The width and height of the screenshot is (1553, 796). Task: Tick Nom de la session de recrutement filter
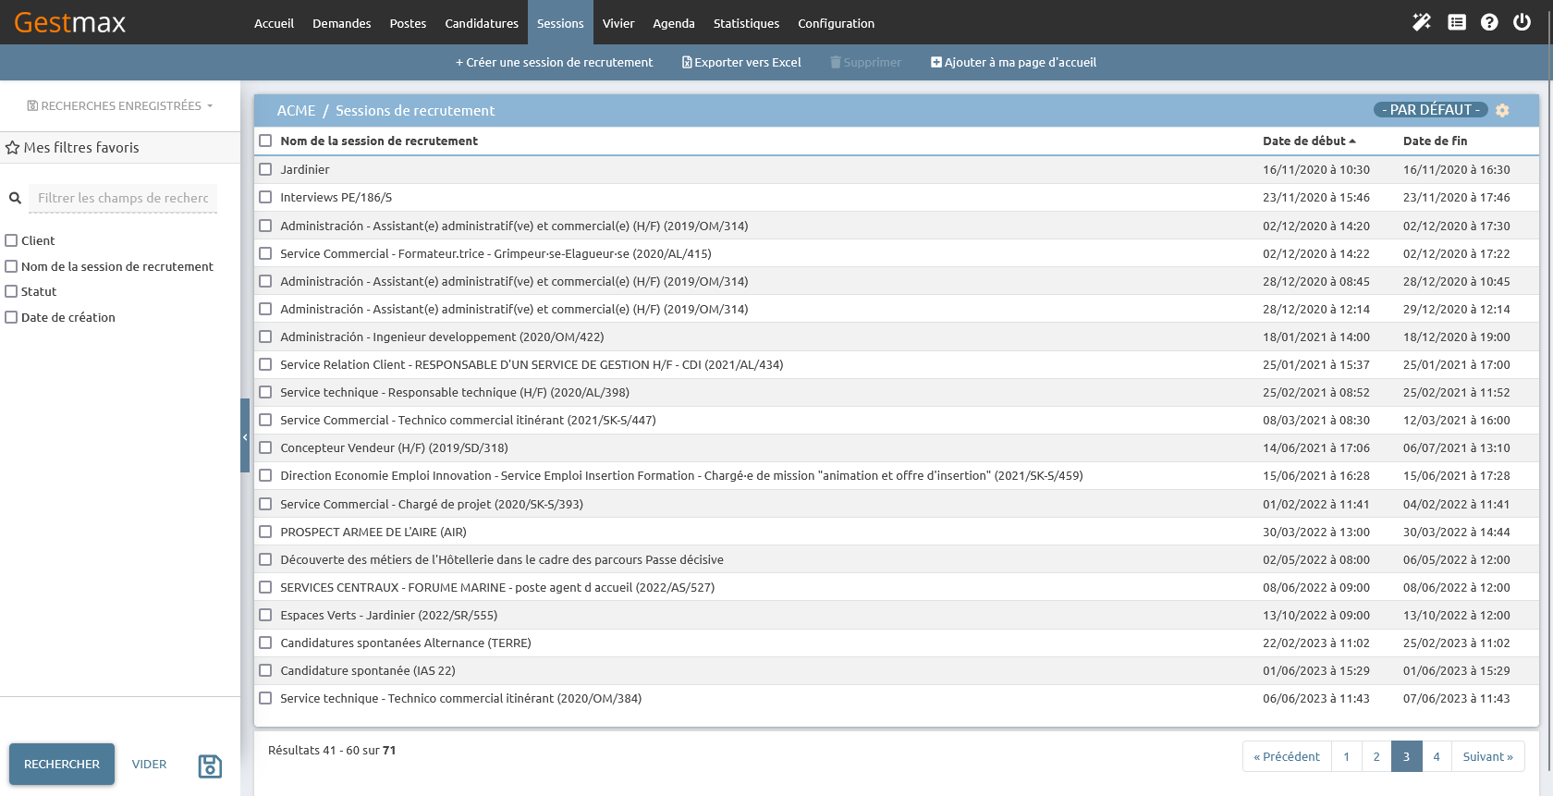pos(12,266)
